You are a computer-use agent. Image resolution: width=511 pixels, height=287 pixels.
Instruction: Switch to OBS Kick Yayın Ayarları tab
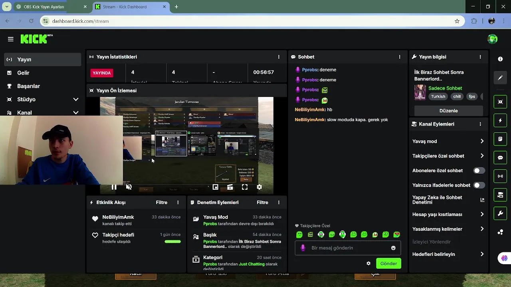[x=52, y=7]
